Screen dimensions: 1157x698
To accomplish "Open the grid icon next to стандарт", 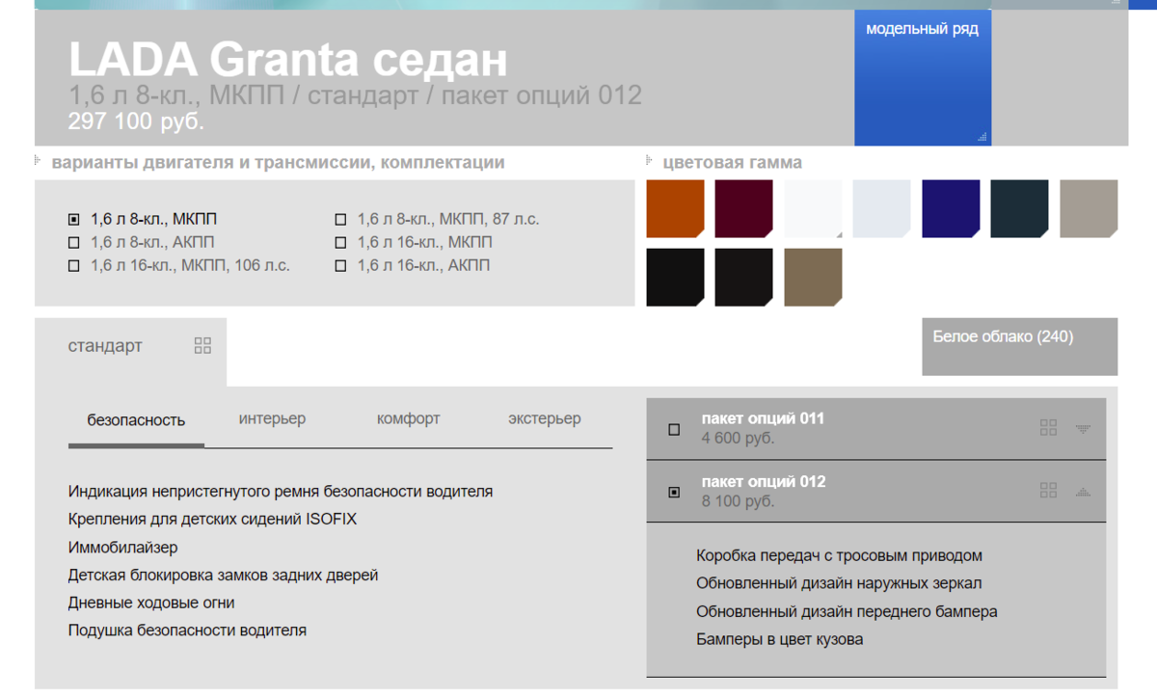I will pyautogui.click(x=202, y=346).
